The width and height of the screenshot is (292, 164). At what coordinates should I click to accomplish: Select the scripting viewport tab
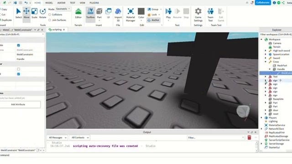point(57,30)
